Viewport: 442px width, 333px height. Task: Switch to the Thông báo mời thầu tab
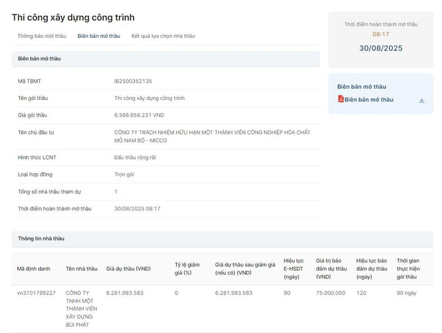pyautogui.click(x=43, y=36)
